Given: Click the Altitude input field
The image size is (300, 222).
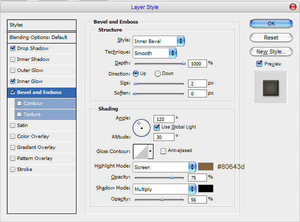Looking at the screenshot, I should coord(164,137).
